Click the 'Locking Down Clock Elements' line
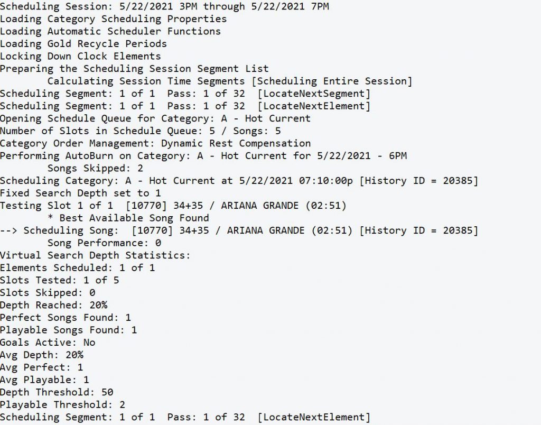Image resolution: width=541 pixels, height=425 pixels. 80,56
